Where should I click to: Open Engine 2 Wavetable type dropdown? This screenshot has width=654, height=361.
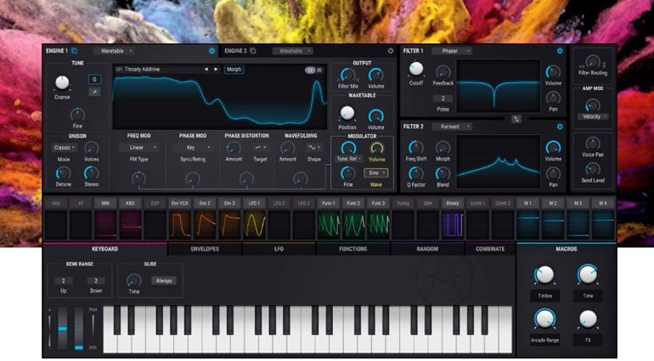click(x=292, y=51)
